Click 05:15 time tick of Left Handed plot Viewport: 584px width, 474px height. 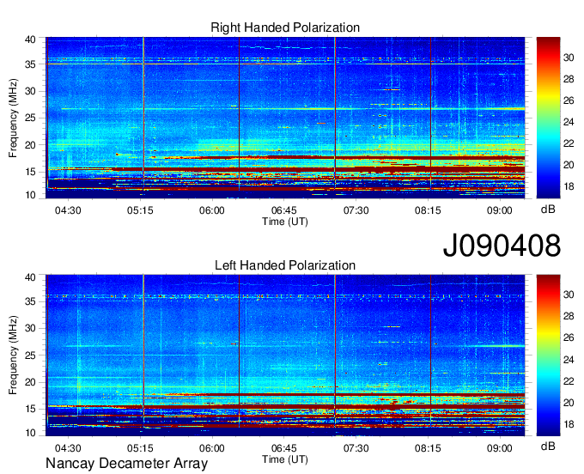[x=140, y=448]
